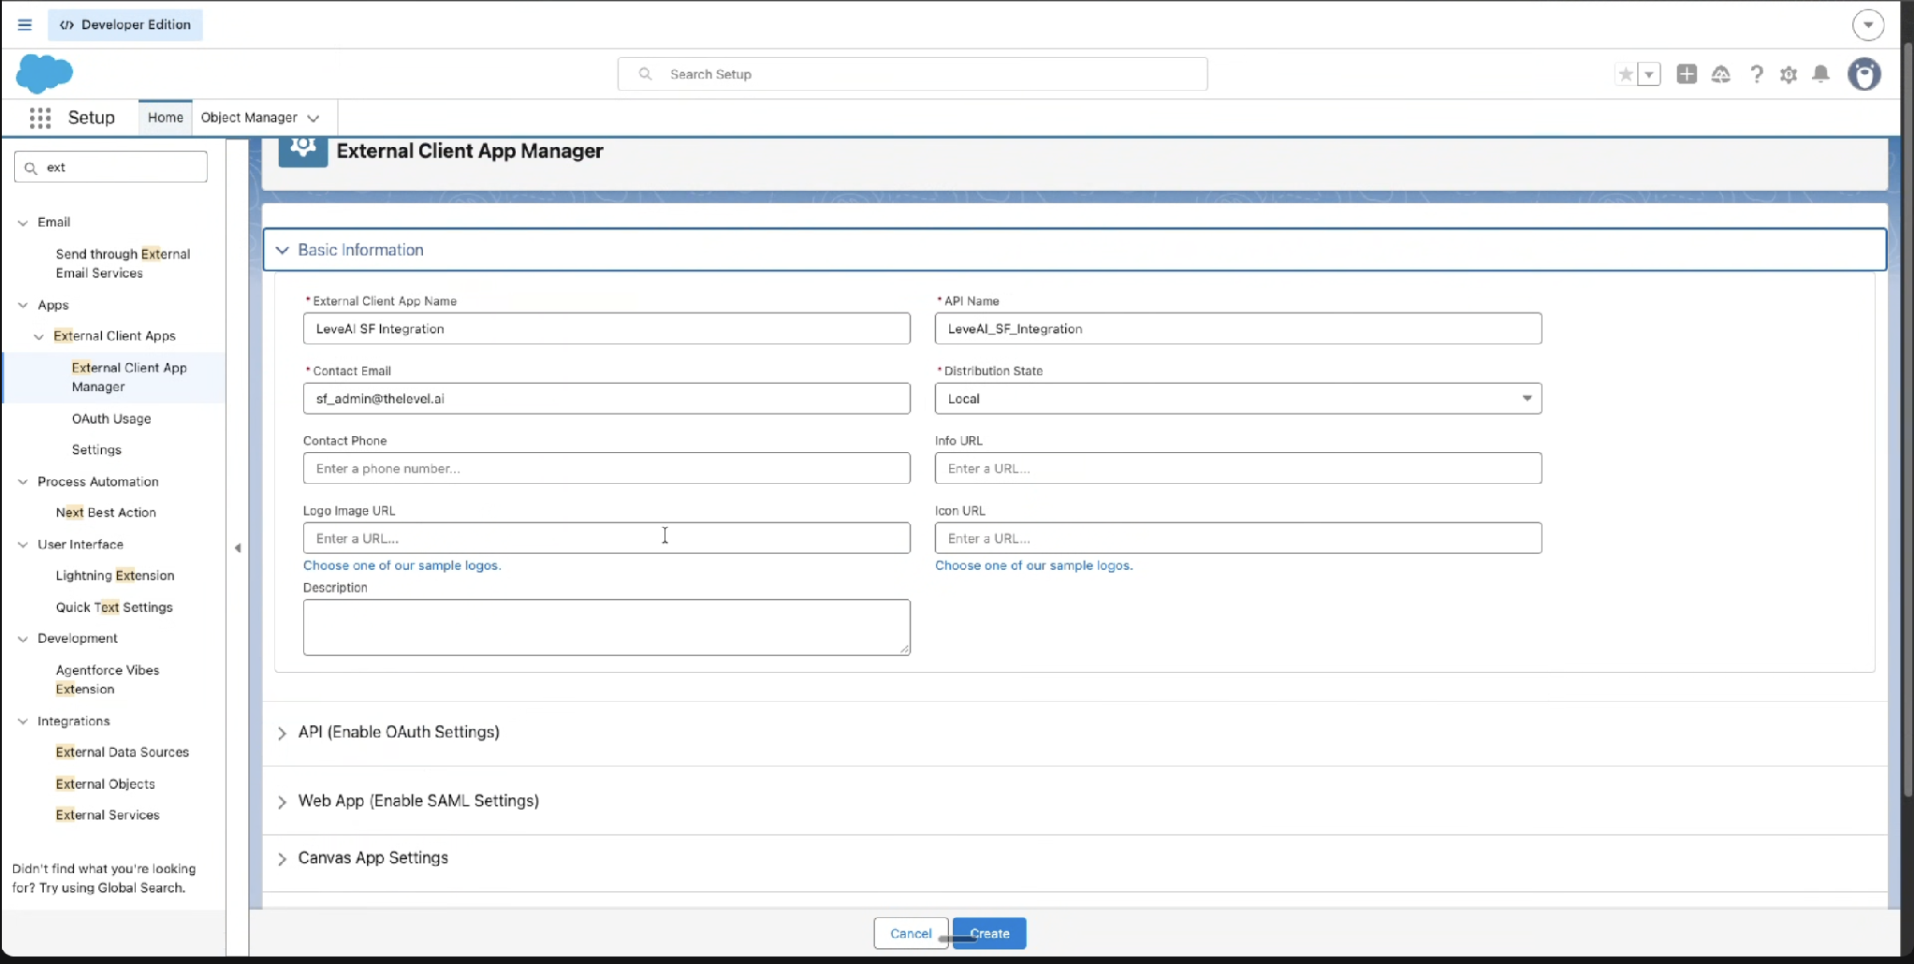Open the Distribution State dropdown
The width and height of the screenshot is (1914, 964).
[1238, 399]
